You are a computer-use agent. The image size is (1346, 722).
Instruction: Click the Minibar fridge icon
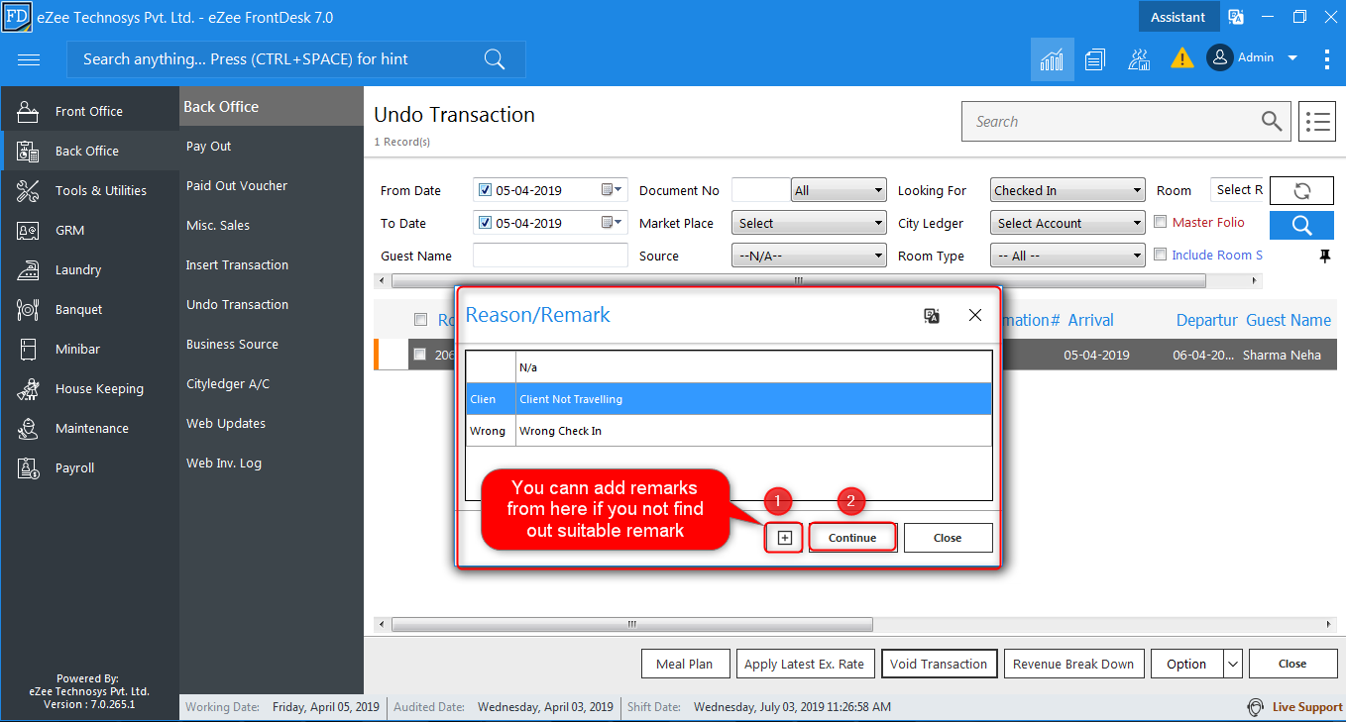coord(28,349)
